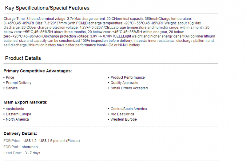Viewport: 246px width, 161px height.
Task: Click North America market entry
Action: pos(17,119)
